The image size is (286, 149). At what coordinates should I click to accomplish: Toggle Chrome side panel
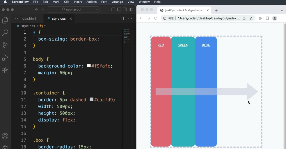267,18
